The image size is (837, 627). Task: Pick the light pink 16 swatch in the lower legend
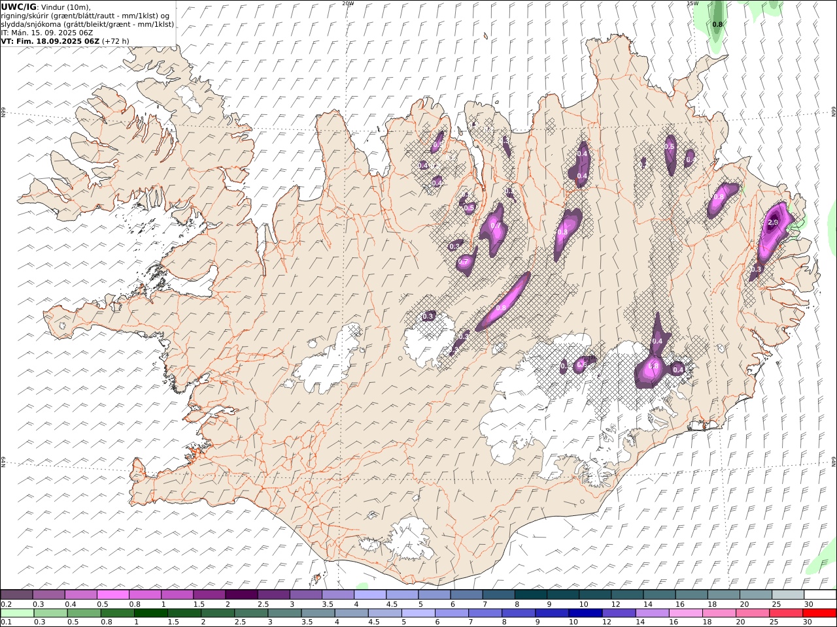click(x=686, y=613)
